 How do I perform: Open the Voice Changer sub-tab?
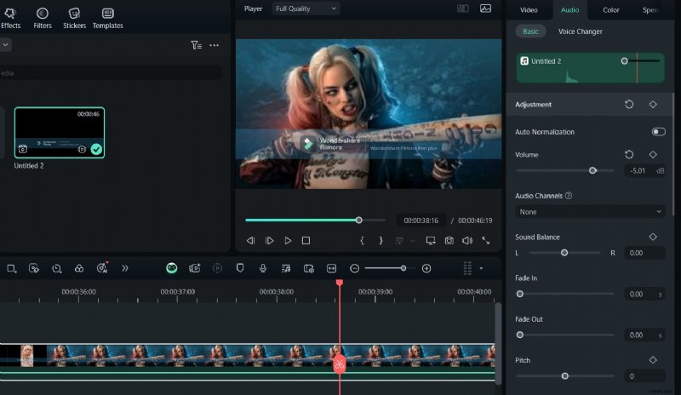(x=581, y=31)
